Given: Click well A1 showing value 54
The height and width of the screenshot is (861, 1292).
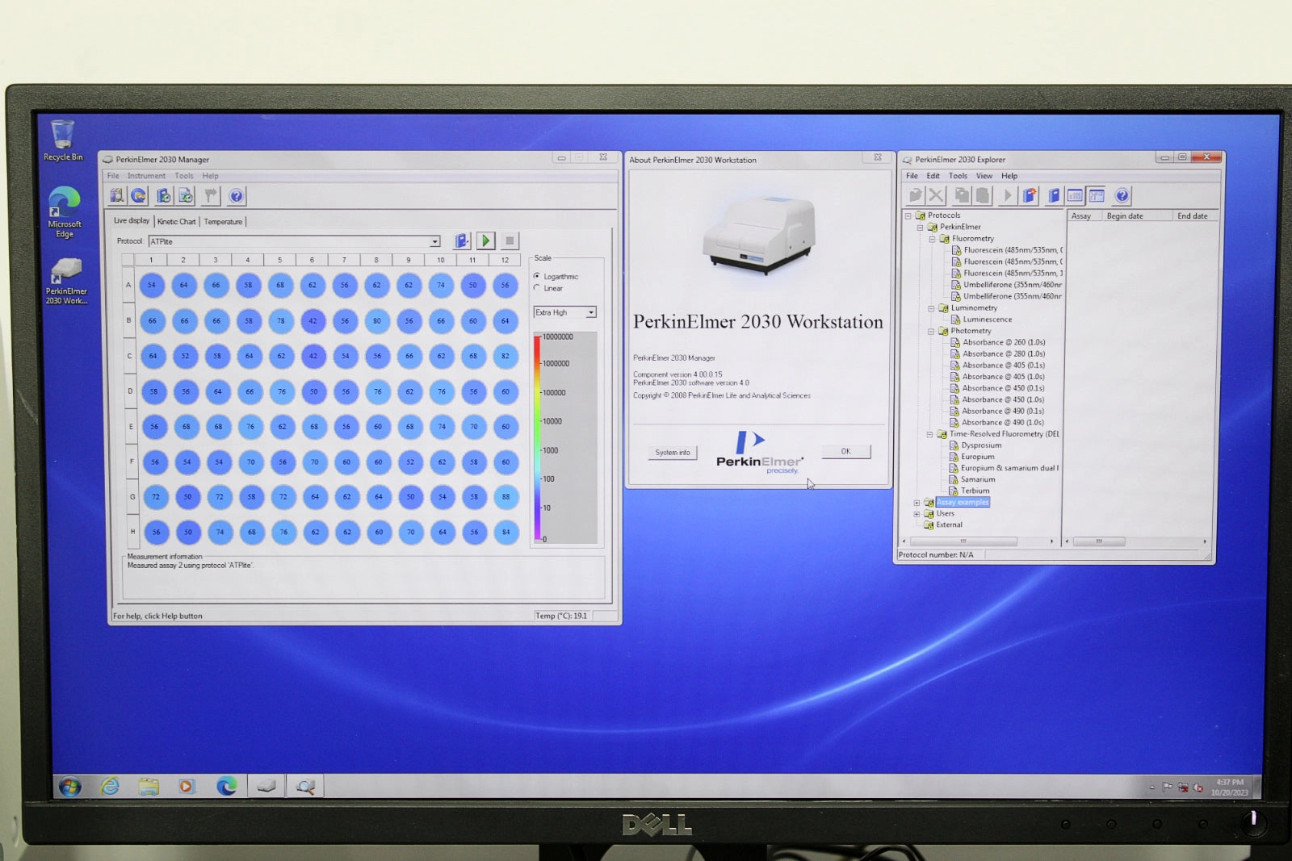Looking at the screenshot, I should [152, 285].
